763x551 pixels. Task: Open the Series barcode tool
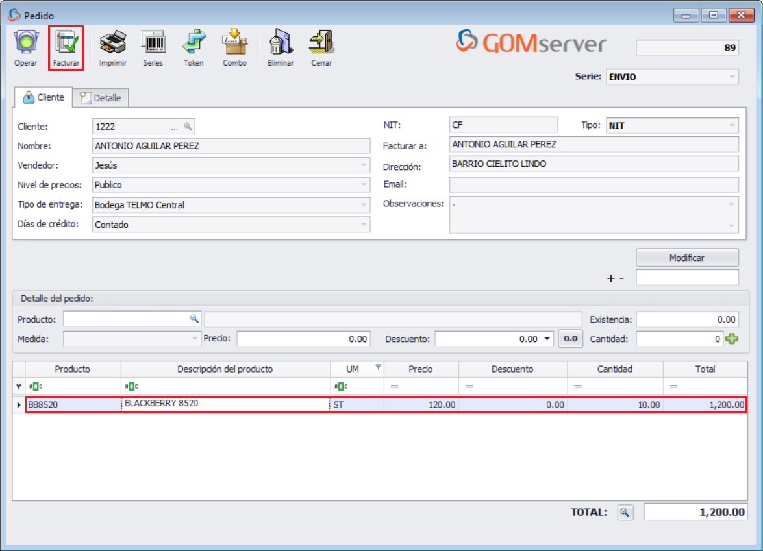(153, 44)
